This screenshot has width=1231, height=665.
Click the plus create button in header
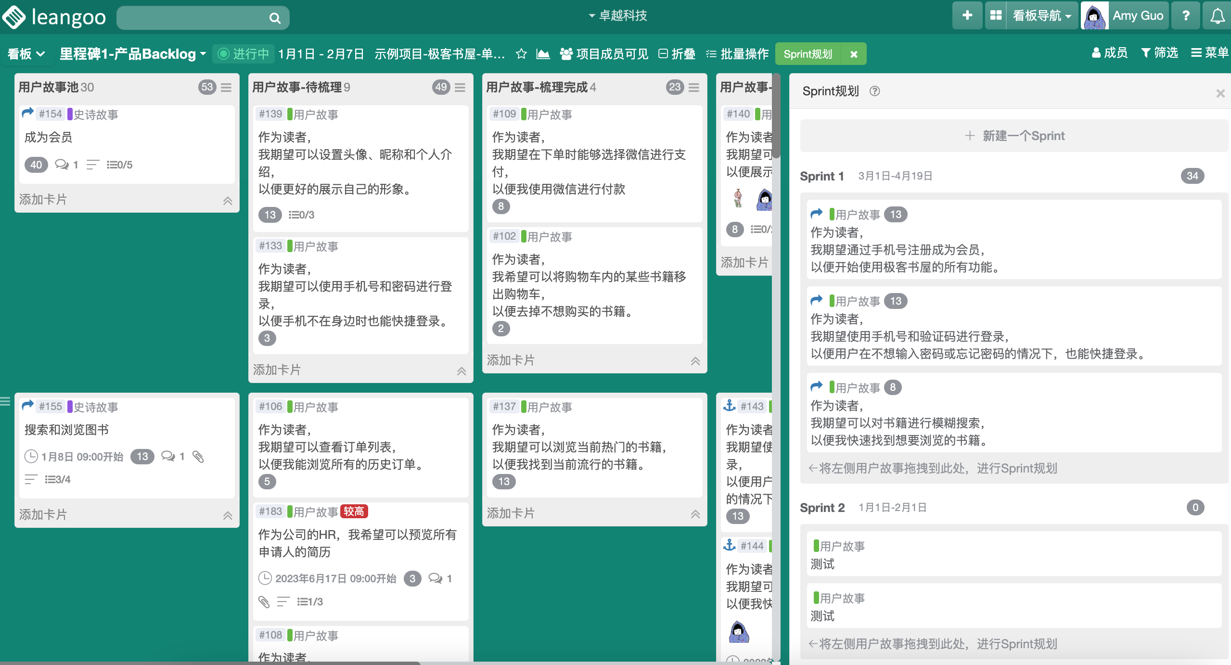[967, 16]
